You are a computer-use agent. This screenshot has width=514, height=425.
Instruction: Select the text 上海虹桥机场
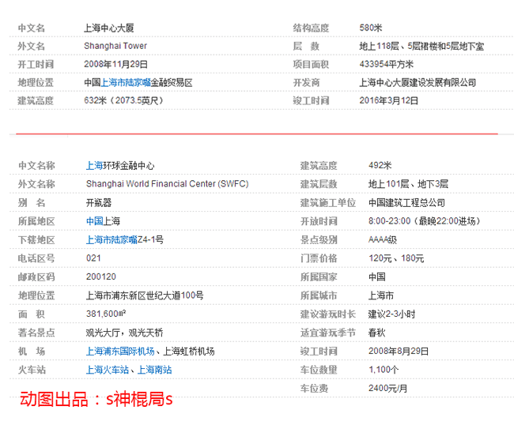coord(189,352)
